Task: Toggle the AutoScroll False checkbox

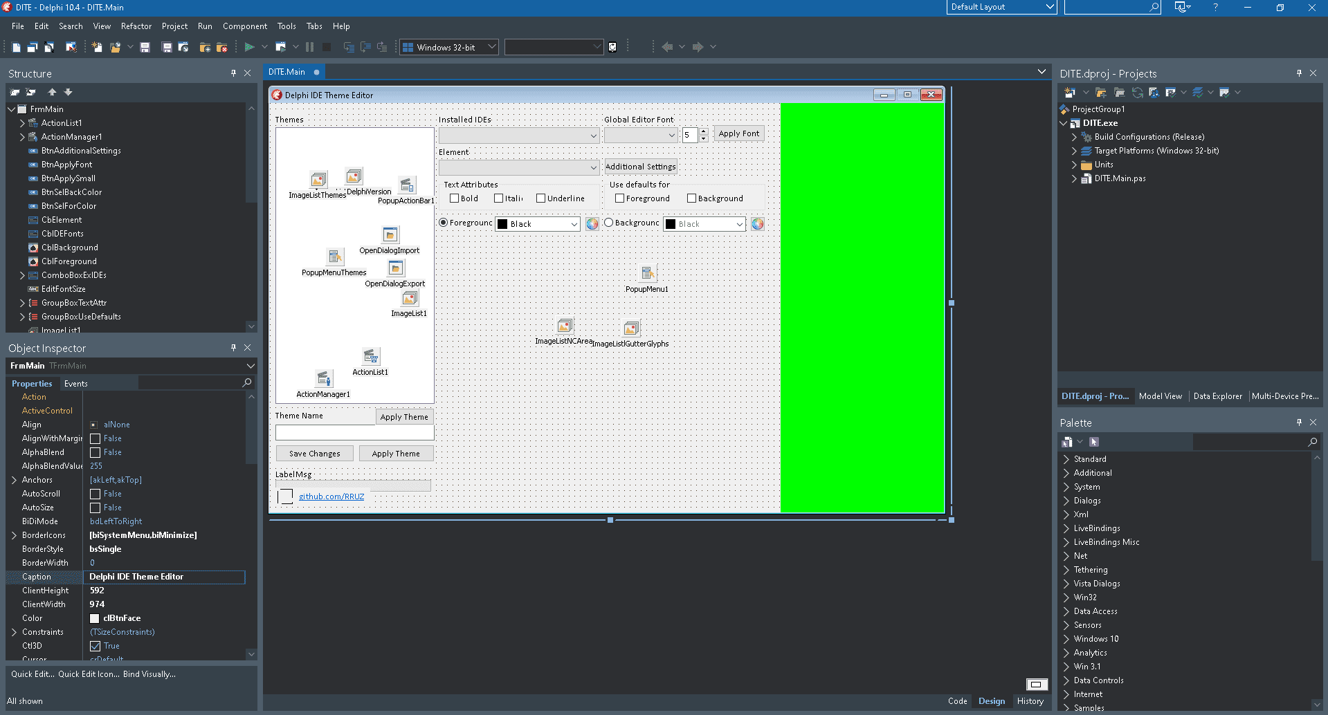Action: (x=95, y=494)
